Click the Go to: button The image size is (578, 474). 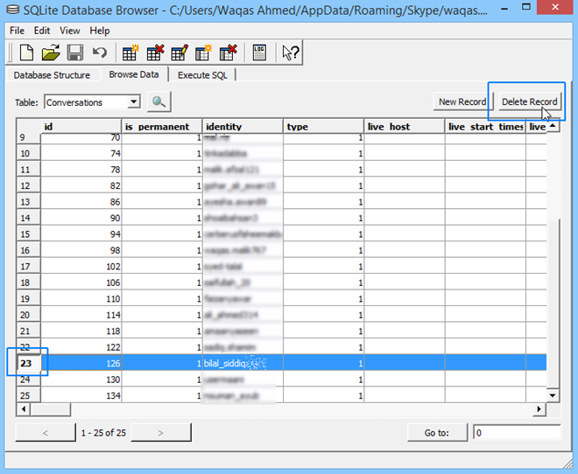(437, 433)
